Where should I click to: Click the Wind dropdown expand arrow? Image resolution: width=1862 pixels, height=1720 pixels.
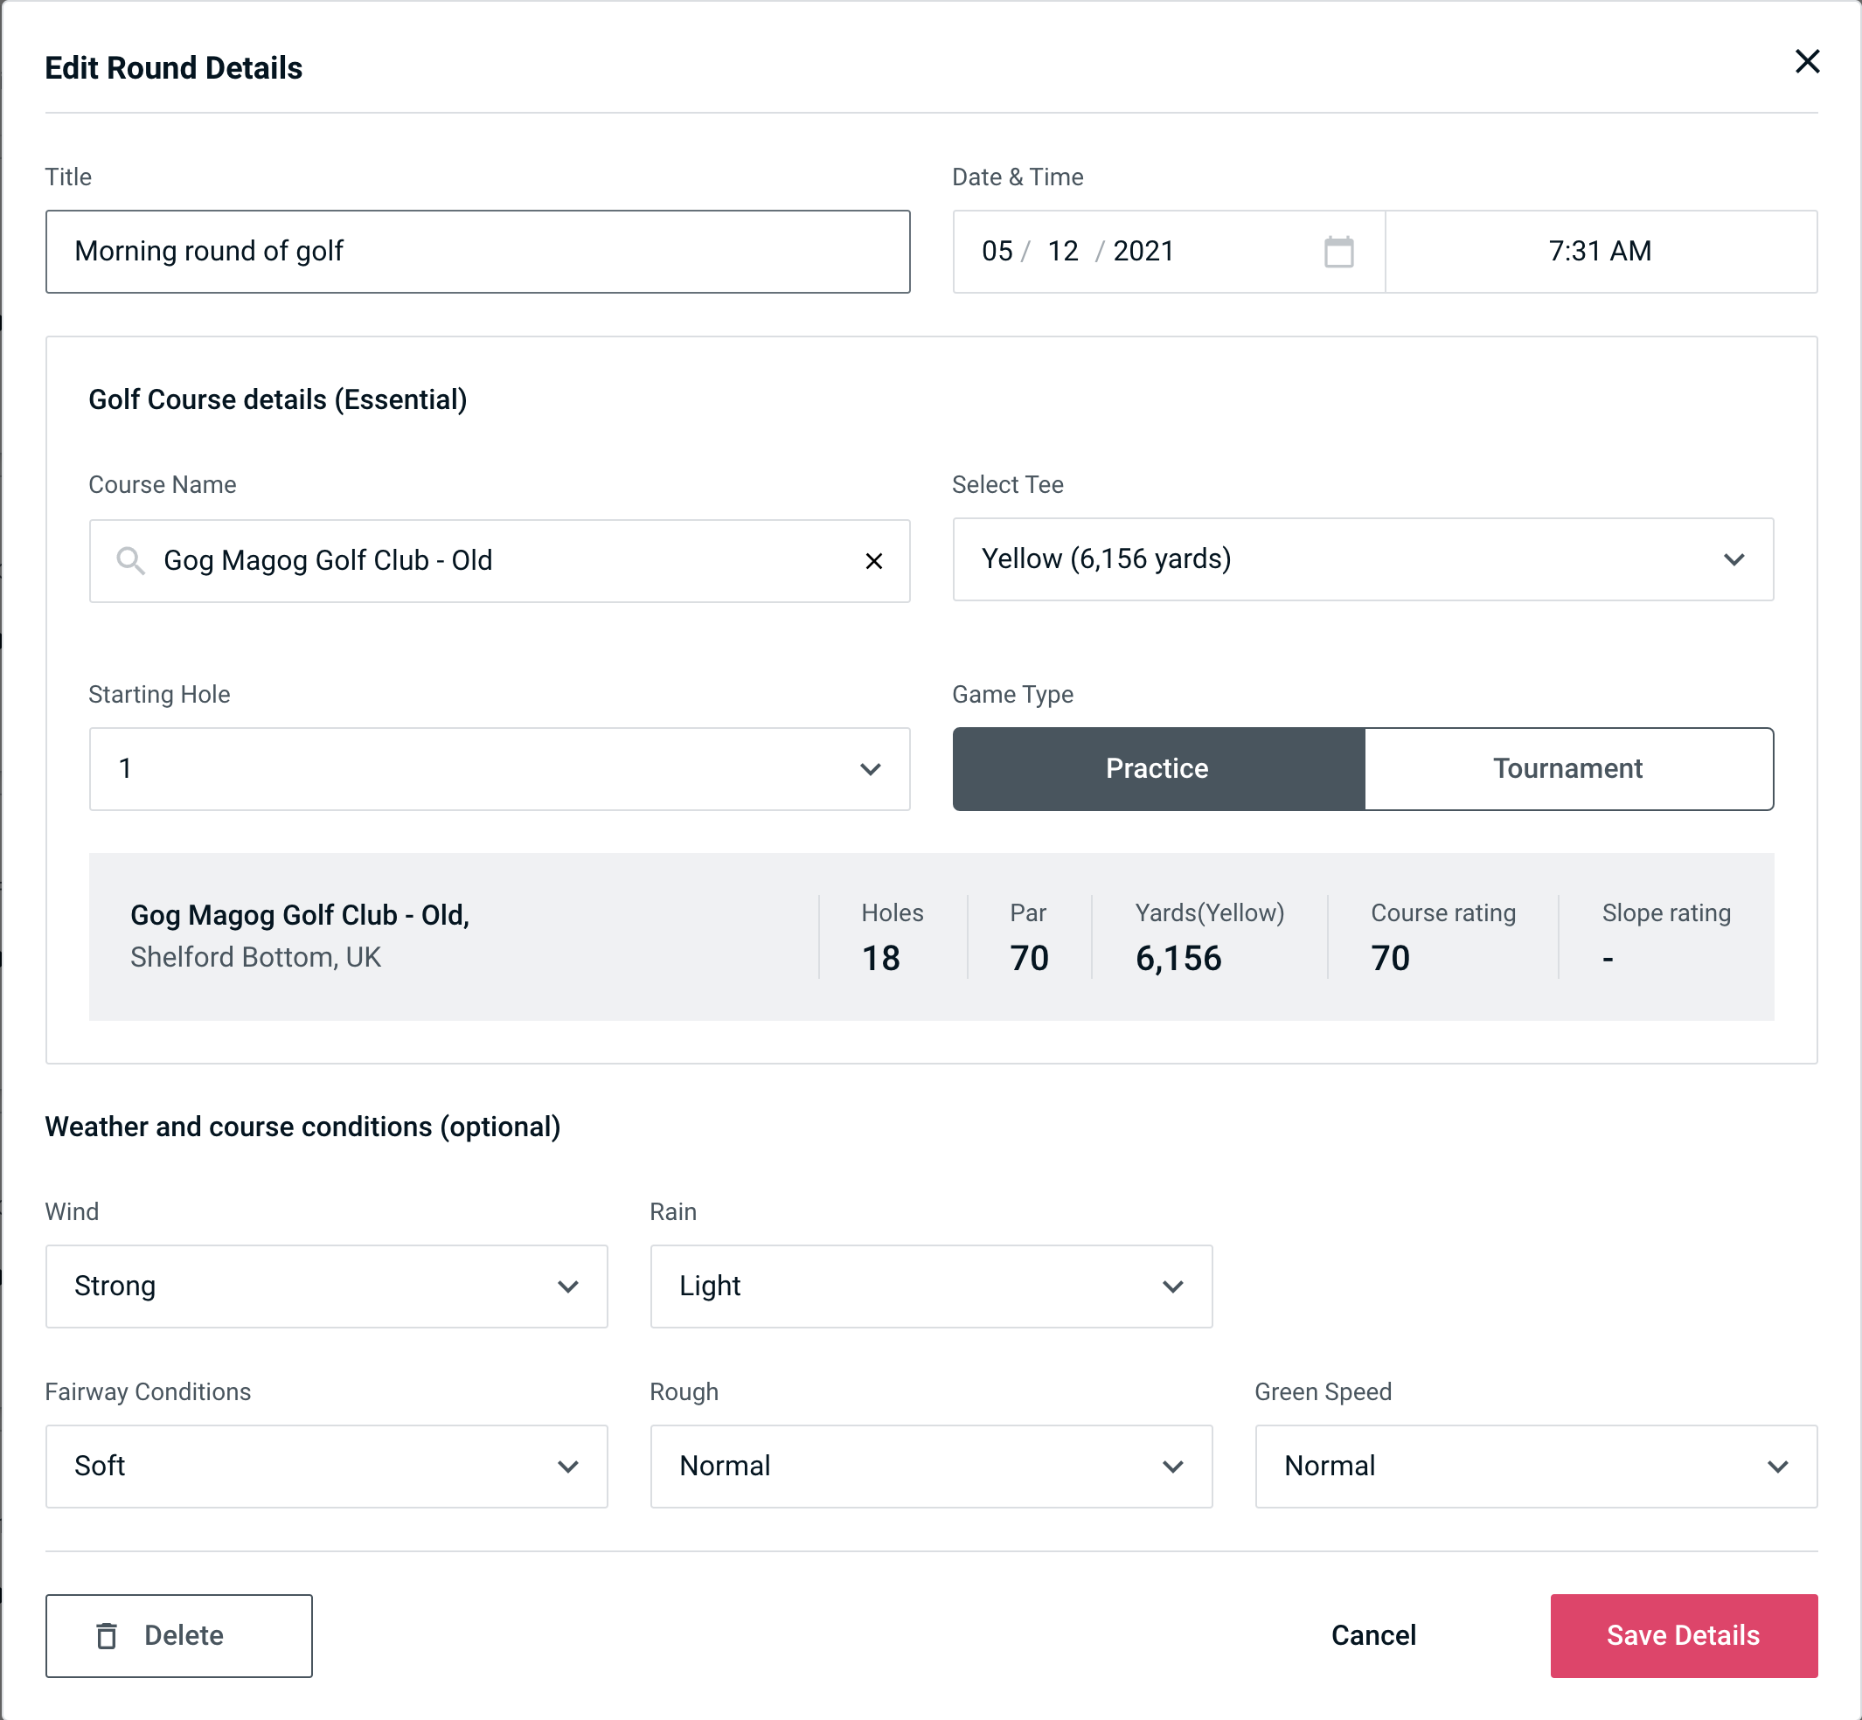click(x=569, y=1286)
